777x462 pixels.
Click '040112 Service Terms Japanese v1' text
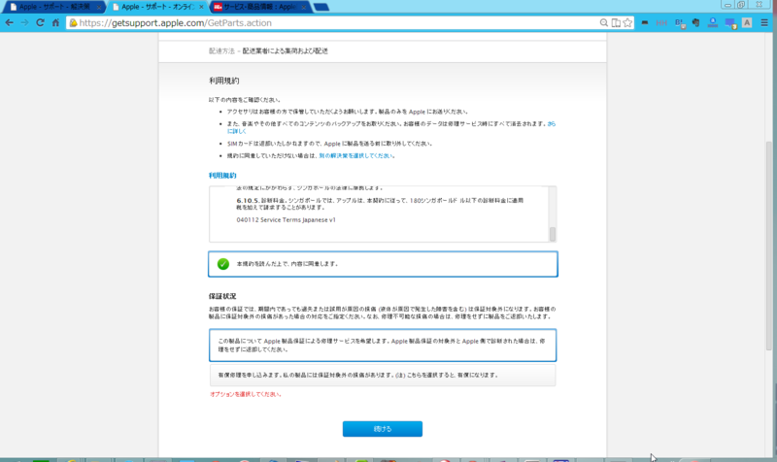tap(286, 220)
